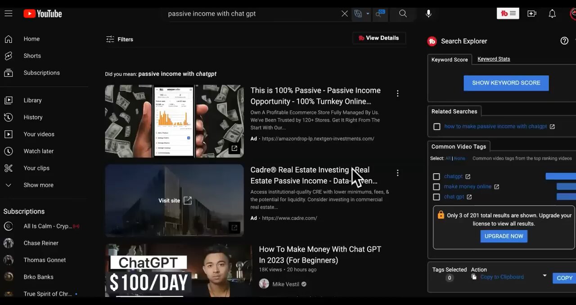Visit the amazondrop nextgen-investments ad URL
Screen dimensions: 576x305
pos(318,139)
